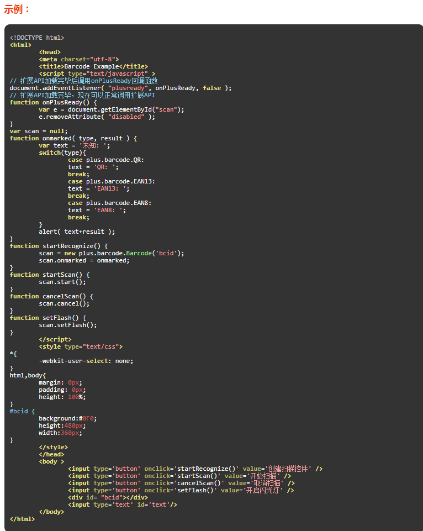This screenshot has width=423, height=531.
Task: Click the line text = 'EAN13: '
Action: (x=99, y=188)
